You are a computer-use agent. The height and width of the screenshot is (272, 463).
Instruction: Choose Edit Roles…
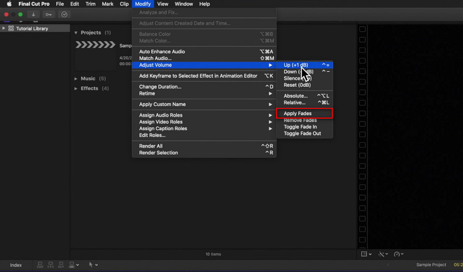click(x=204, y=135)
